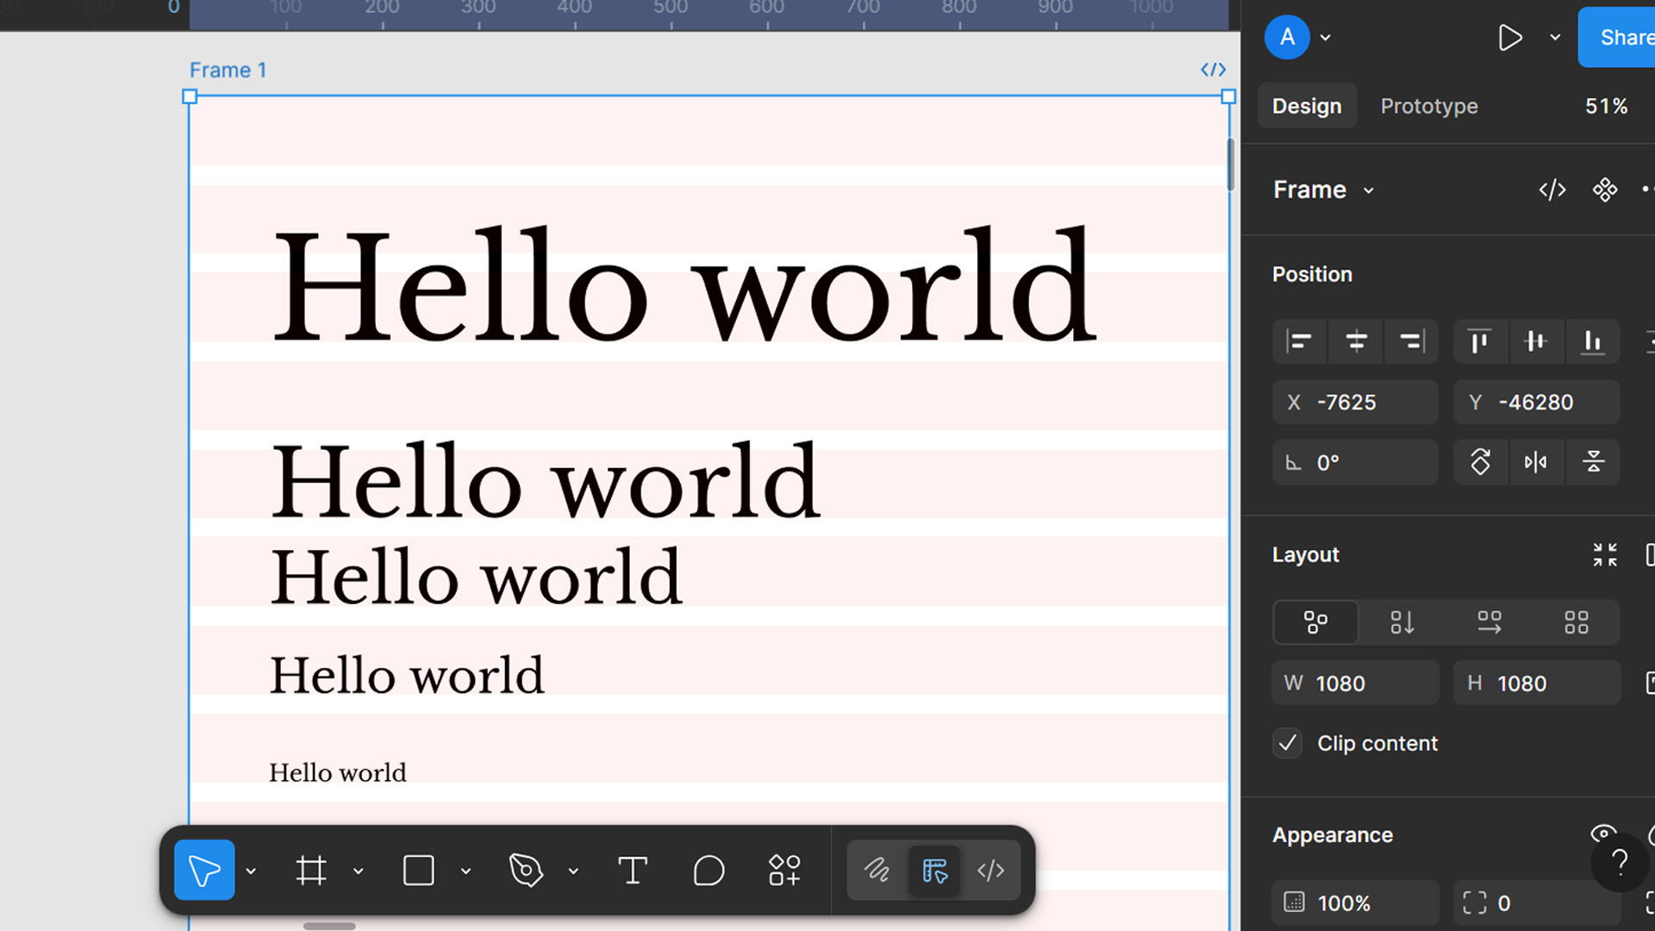1655x931 pixels.
Task: Open the Pencil drawing tool
Action: tap(877, 872)
